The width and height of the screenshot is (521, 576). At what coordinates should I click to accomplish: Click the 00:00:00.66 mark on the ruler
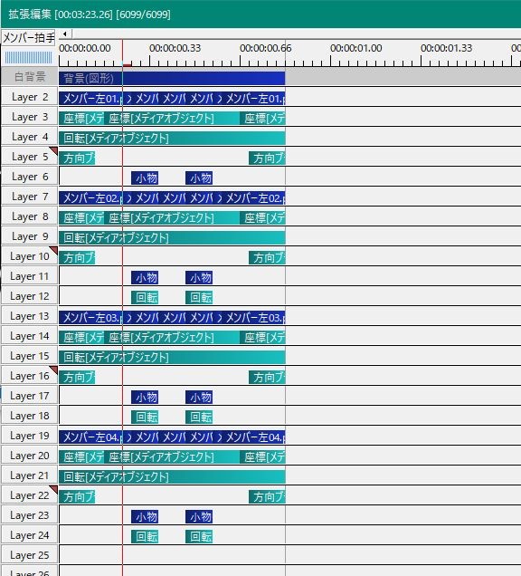tap(265, 48)
